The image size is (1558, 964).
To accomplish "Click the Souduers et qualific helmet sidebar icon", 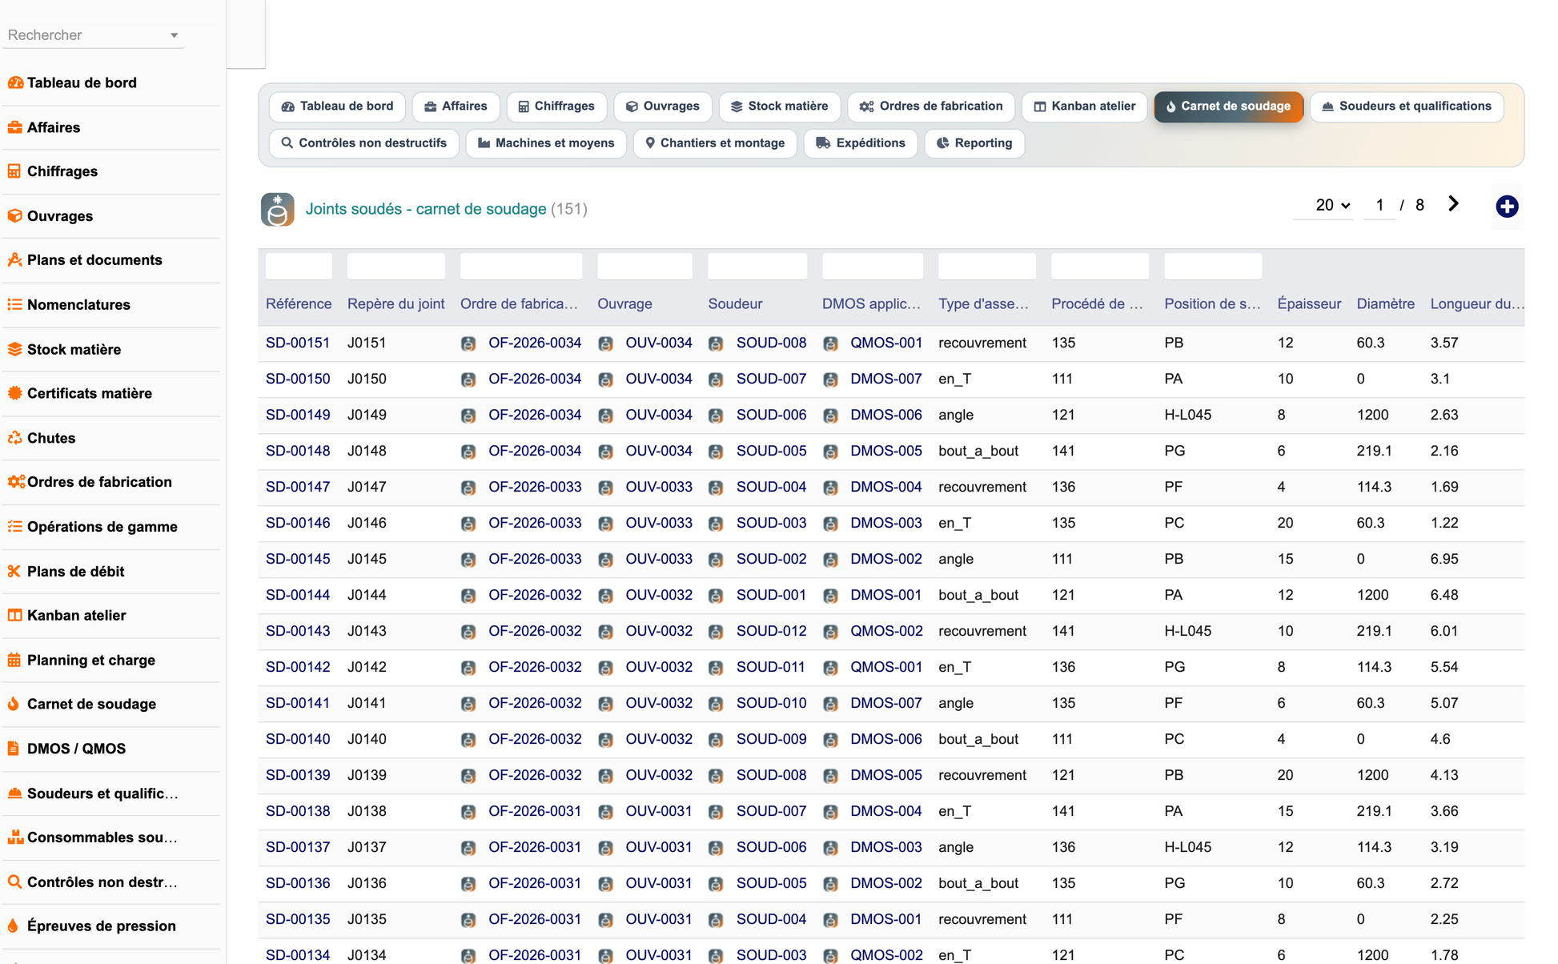I will [x=15, y=793].
